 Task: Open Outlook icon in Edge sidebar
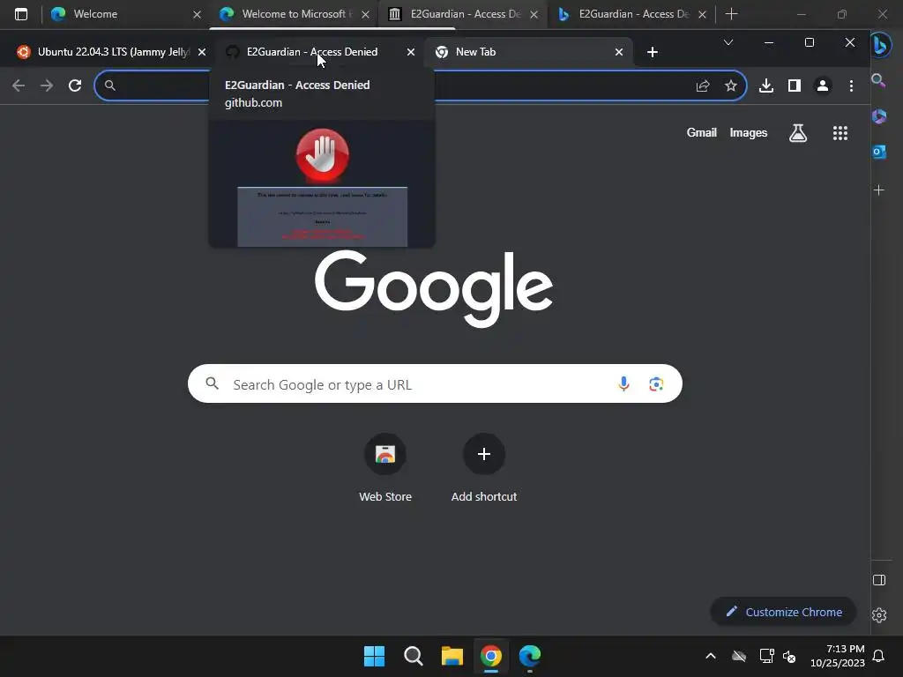click(879, 152)
